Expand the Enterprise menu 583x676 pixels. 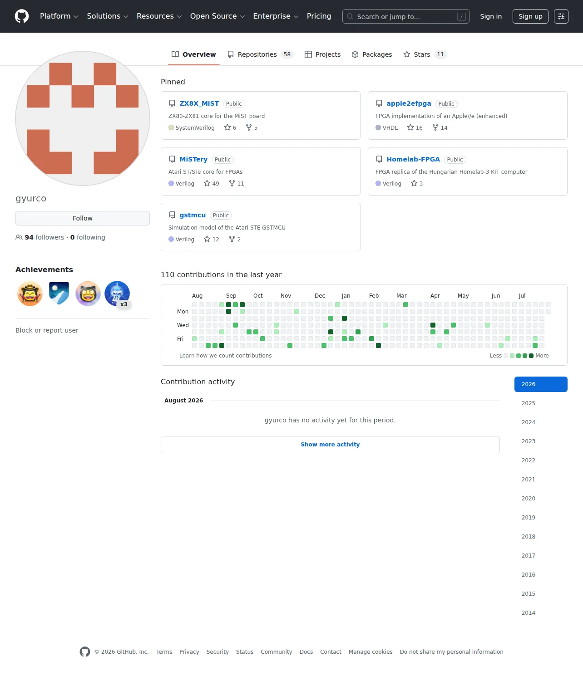[x=276, y=16]
